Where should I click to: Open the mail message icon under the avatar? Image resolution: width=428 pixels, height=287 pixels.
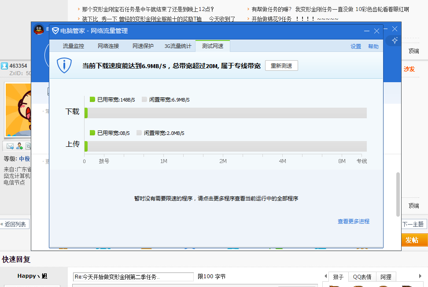point(10,146)
